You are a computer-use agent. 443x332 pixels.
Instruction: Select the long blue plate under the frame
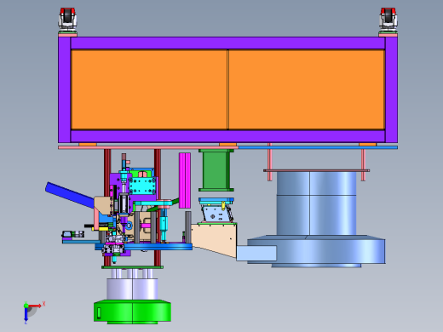click(318, 147)
